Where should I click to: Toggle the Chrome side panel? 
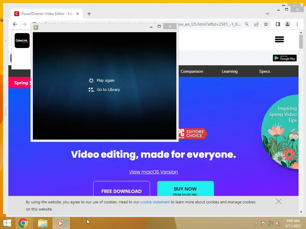click(x=278, y=24)
